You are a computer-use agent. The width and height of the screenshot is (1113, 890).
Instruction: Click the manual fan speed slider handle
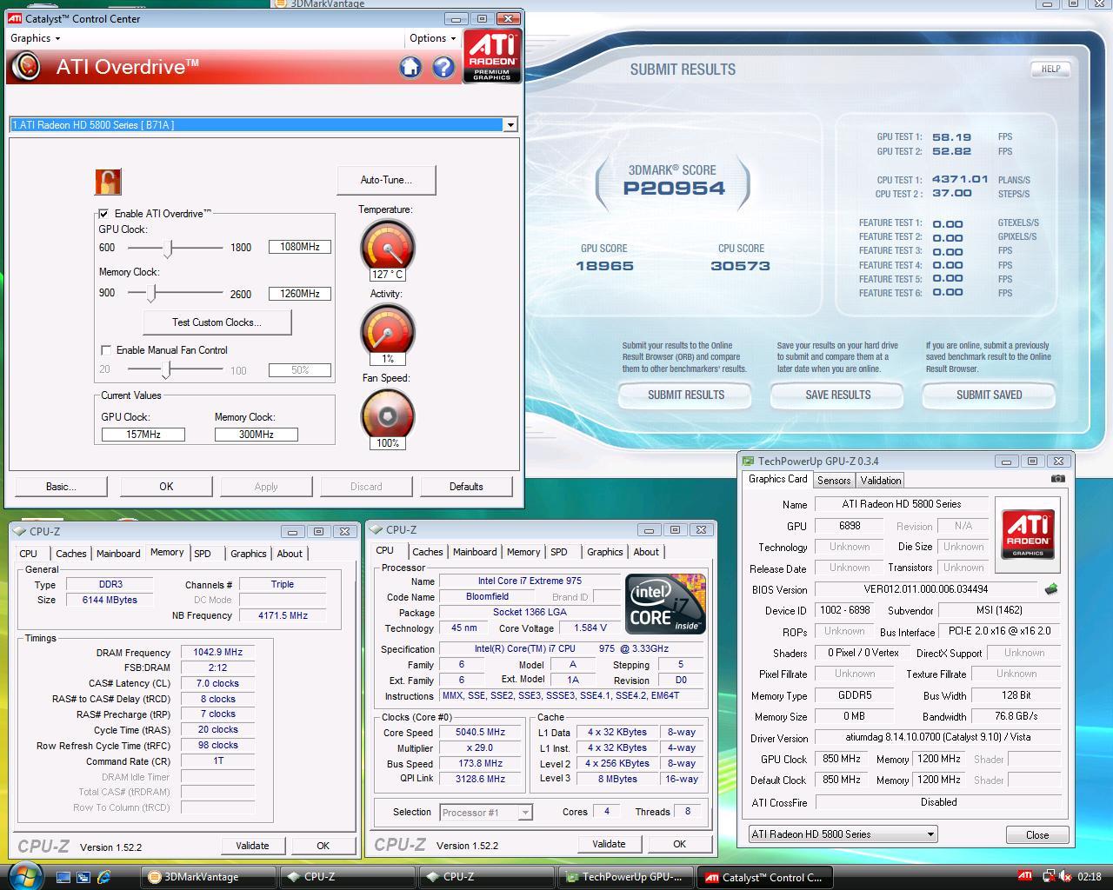(165, 370)
